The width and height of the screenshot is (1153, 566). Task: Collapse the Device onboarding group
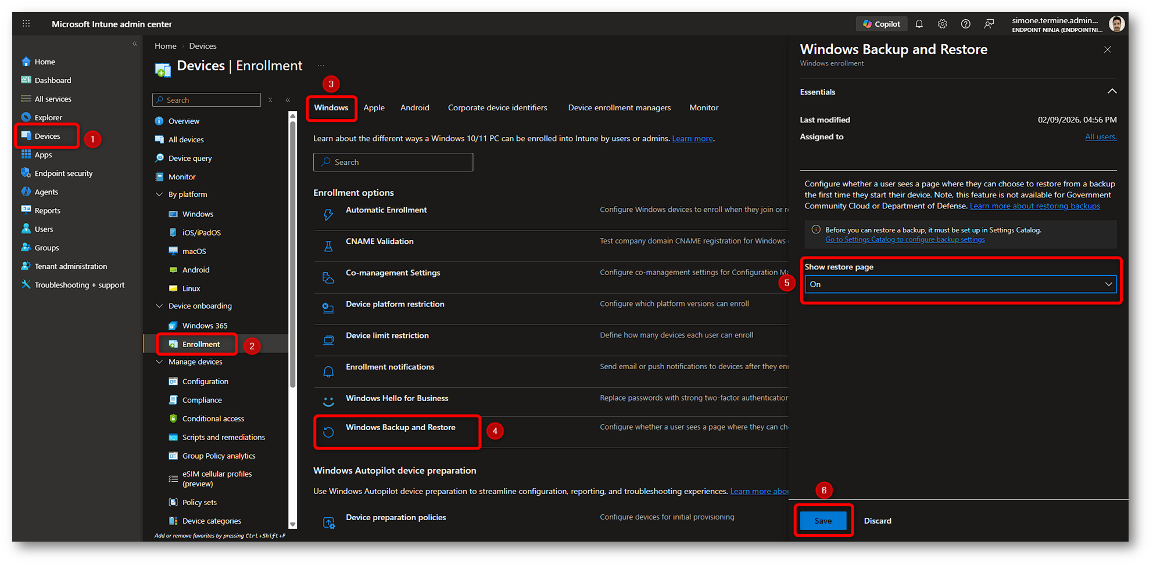pyautogui.click(x=159, y=305)
